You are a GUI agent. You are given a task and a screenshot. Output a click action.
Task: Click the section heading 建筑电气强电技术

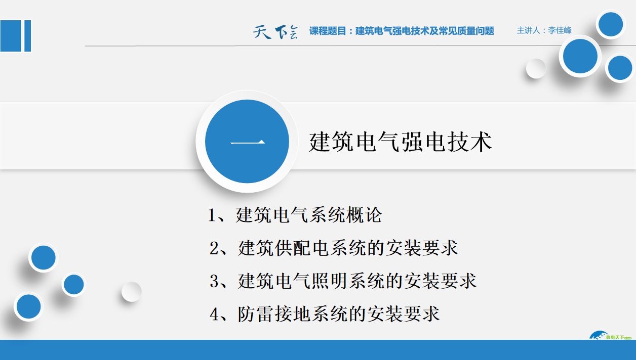coord(400,142)
